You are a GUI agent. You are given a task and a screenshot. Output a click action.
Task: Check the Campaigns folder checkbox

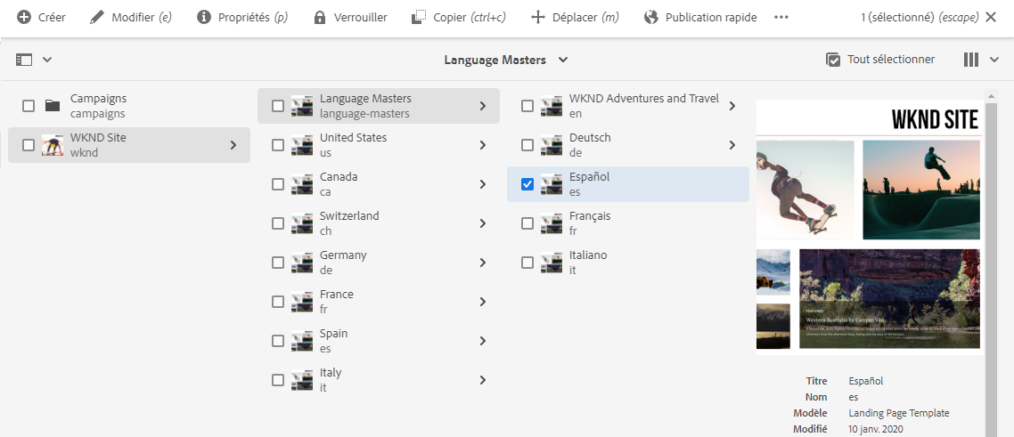coord(29,106)
